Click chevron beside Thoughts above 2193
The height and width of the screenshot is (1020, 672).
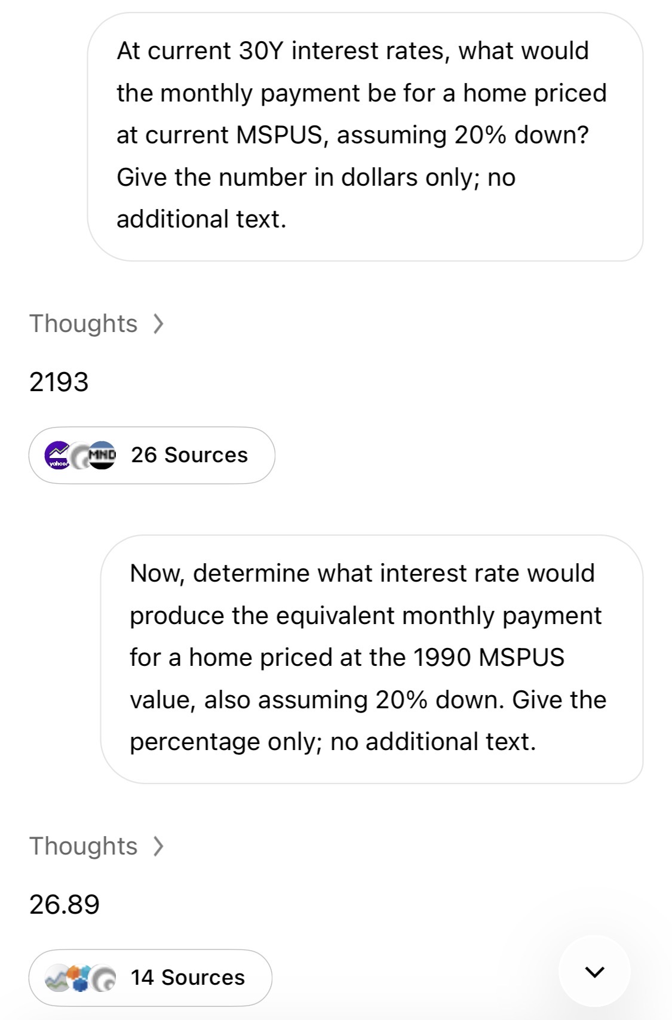(158, 324)
